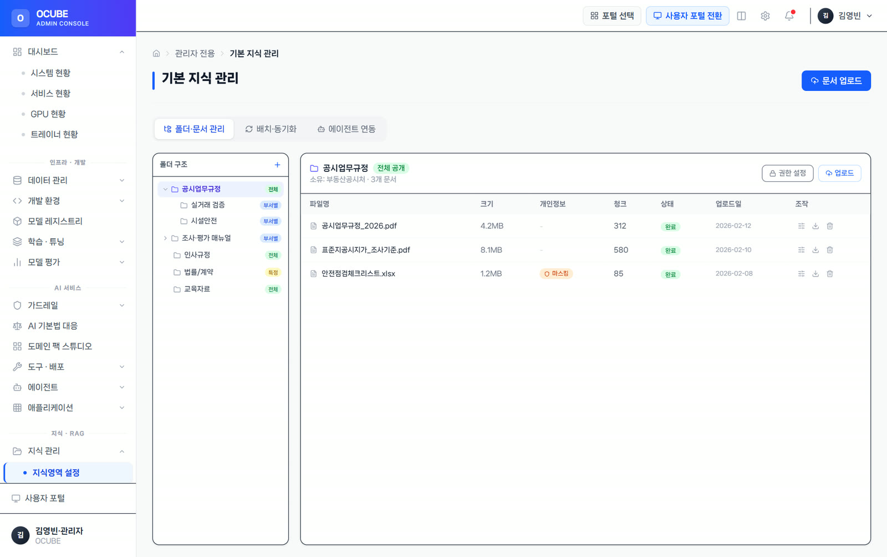Open the notifications bell
This screenshot has height=557, width=887.
click(789, 16)
